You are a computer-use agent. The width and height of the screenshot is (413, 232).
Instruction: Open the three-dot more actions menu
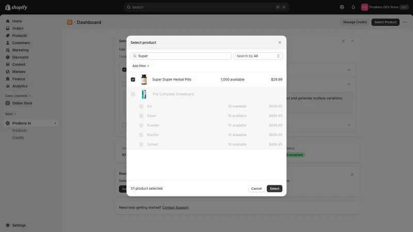click(405, 22)
